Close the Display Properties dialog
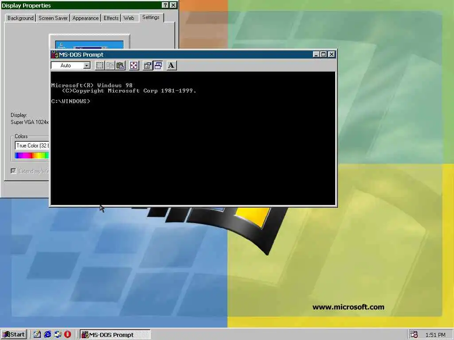Screen dimensions: 454x340 [x=173, y=5]
